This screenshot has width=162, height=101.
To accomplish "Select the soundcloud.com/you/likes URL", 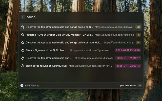I will (114, 35).
